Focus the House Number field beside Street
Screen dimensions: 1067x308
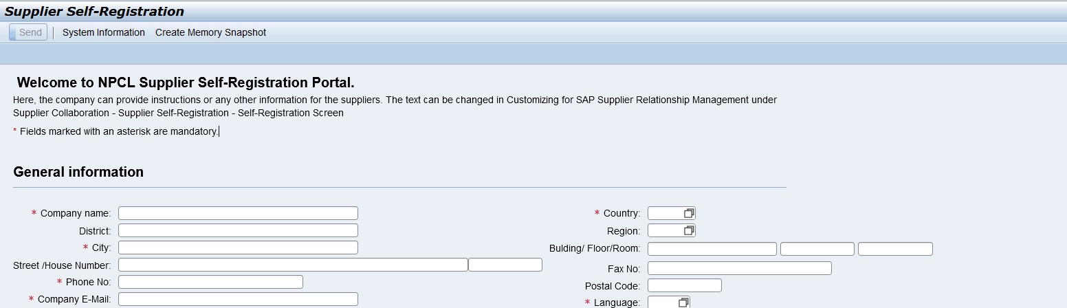pyautogui.click(x=505, y=265)
